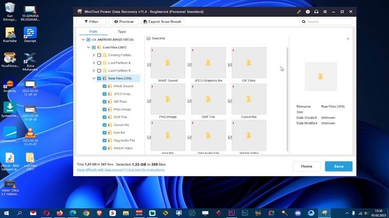
Task: Open the register key icon in title bar
Action: tap(299, 12)
